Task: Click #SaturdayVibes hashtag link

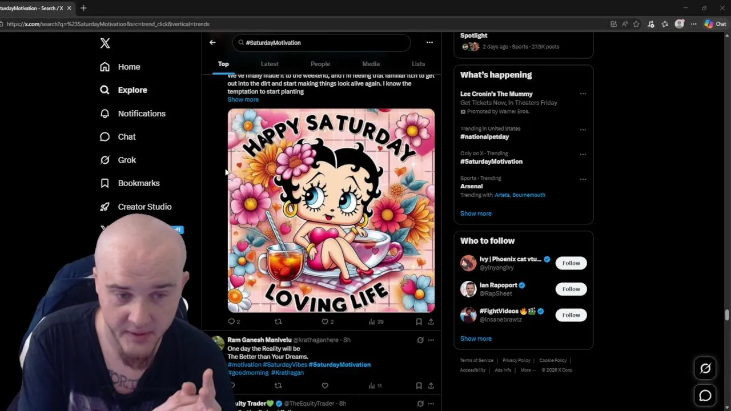Action: 284,365
